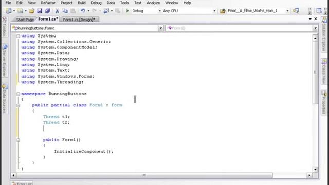Open the Edit menu
This screenshot has height=185, width=329.
coord(20,3)
